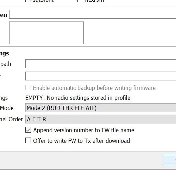Select the 'path' field label
Image resolution: width=176 pixels, height=170 pixels.
6,64
